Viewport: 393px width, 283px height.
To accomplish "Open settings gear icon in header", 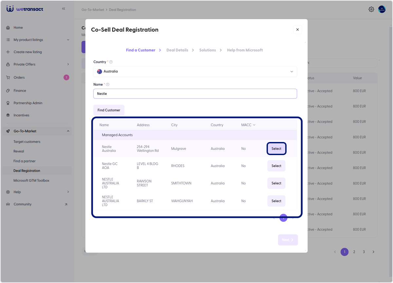I will tap(371, 9).
